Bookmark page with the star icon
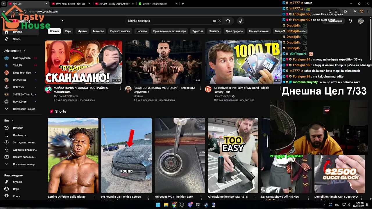This screenshot has height=209, width=372. pyautogui.click(x=336, y=12)
